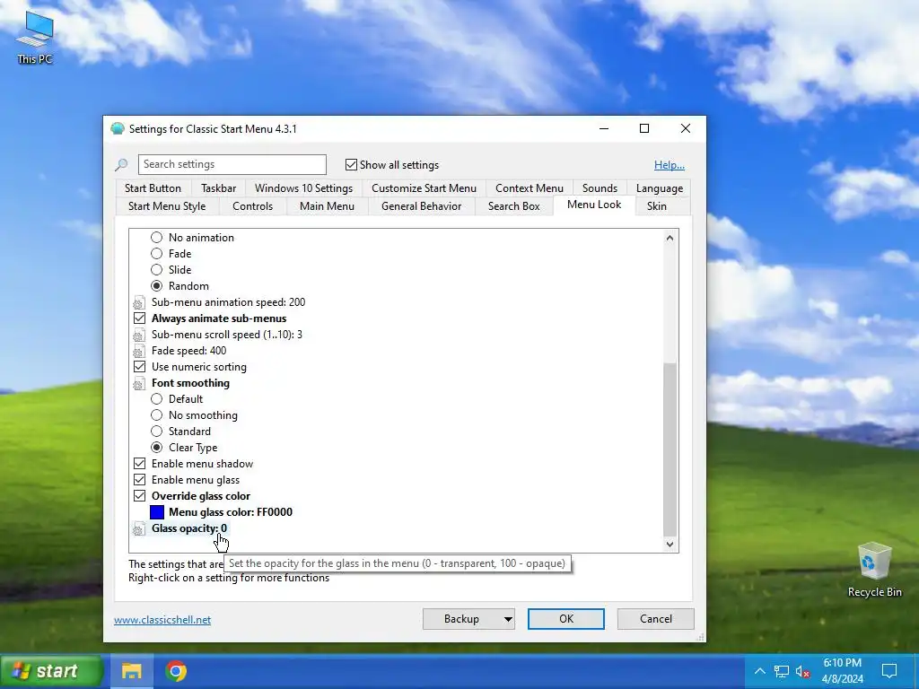Click gear icon beside Sub-menu animation speed
919x689 pixels.
pos(139,303)
